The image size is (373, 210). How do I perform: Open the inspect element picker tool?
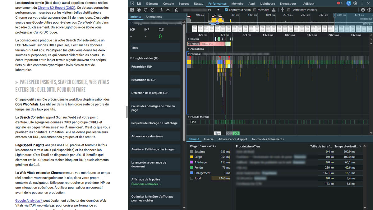point(132,3)
